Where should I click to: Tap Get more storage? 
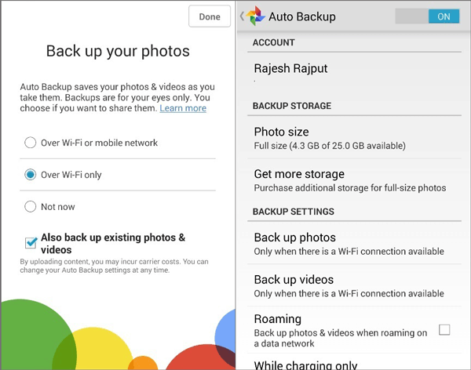354,180
